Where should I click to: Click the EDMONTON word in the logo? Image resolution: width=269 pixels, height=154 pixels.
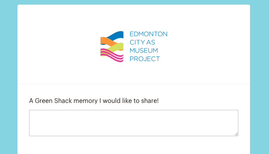click(148, 34)
